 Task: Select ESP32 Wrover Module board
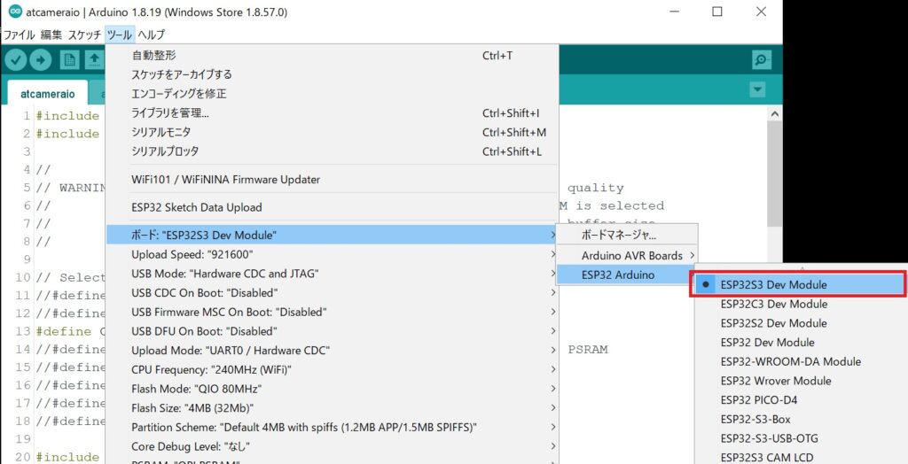[x=800, y=381]
